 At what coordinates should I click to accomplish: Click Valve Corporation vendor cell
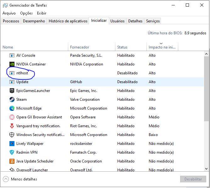click(x=85, y=100)
